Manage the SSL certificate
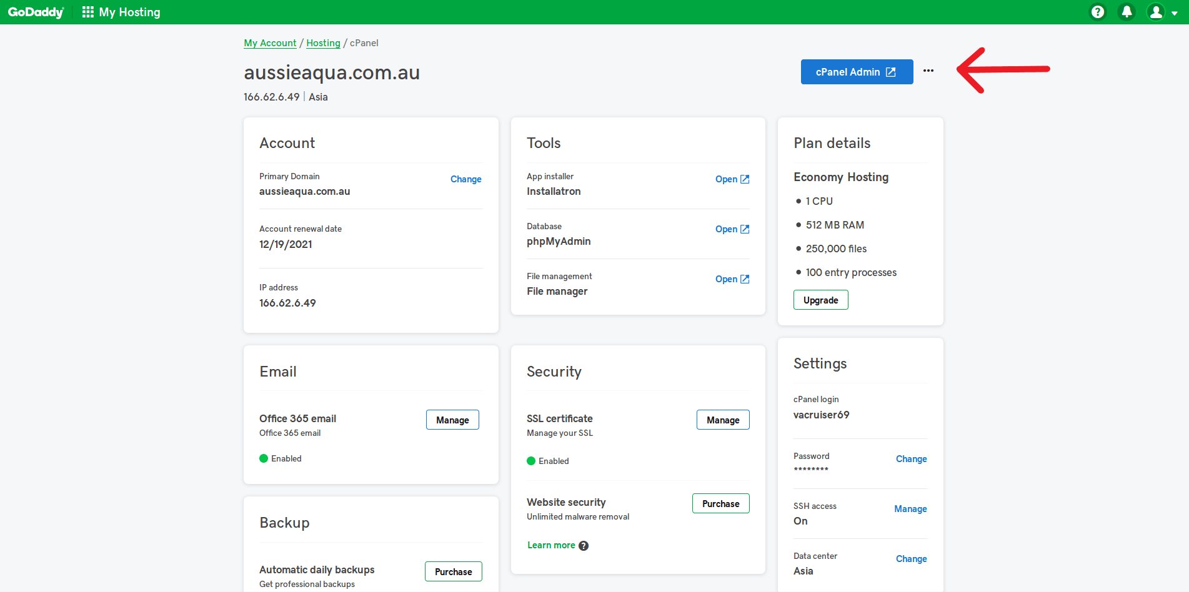The image size is (1189, 592). (x=723, y=420)
